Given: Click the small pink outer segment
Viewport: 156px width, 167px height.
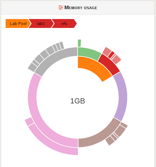Looking at the screenshot, I should coord(29,122).
